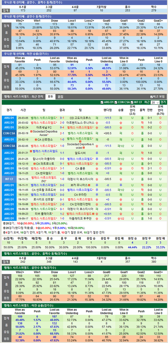Click the 52.91% Won as Underdog value
The height and width of the screenshot is (343, 168).
pyautogui.click(x=72, y=68)
